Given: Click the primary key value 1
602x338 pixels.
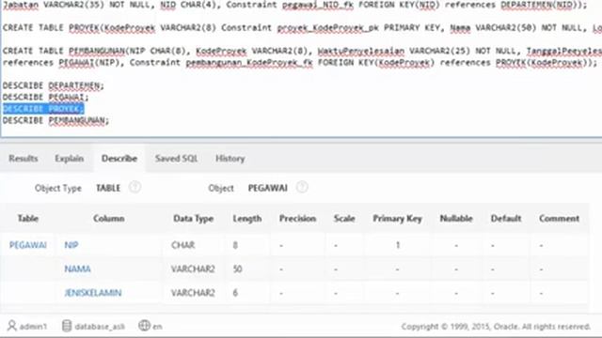Looking at the screenshot, I should tap(398, 245).
